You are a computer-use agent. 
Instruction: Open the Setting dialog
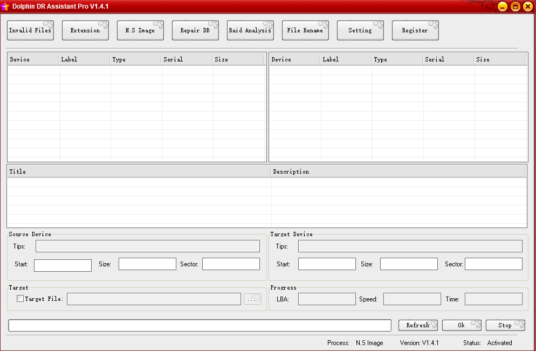click(361, 30)
